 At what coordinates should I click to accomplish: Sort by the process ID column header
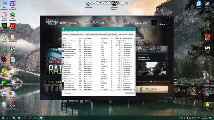81,39
